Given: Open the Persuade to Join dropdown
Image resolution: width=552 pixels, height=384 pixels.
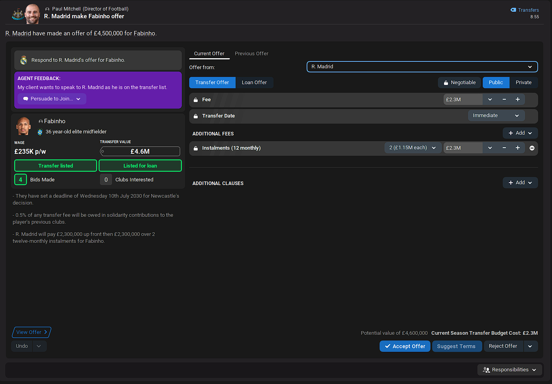Looking at the screenshot, I should coord(52,99).
